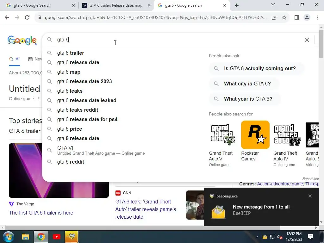Click the address bar URL
Screen dimensions: 324x243
[x=155, y=18]
